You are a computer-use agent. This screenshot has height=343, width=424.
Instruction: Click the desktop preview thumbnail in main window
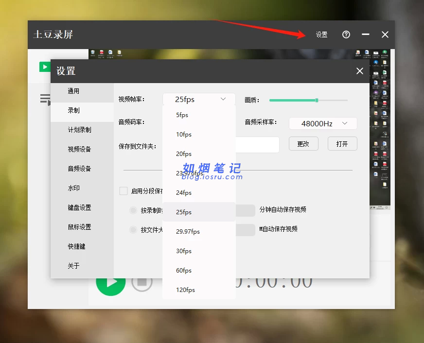coord(380,130)
